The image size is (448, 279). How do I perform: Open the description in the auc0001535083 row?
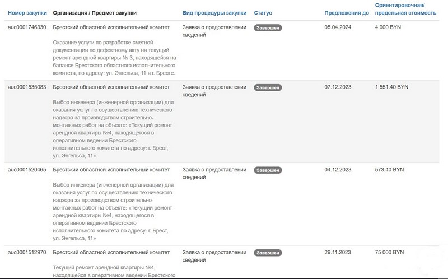(114, 129)
